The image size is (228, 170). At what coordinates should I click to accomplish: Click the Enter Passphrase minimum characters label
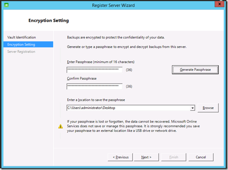(x=101, y=62)
